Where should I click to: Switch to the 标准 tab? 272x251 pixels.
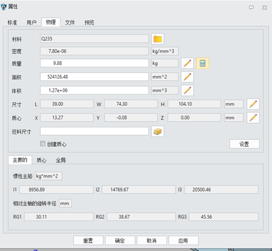point(12,22)
